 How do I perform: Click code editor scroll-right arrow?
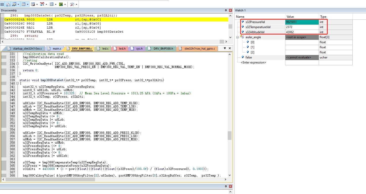pos(226,179)
